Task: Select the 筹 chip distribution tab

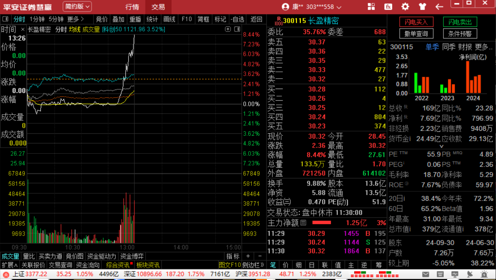Action: (x=379, y=265)
